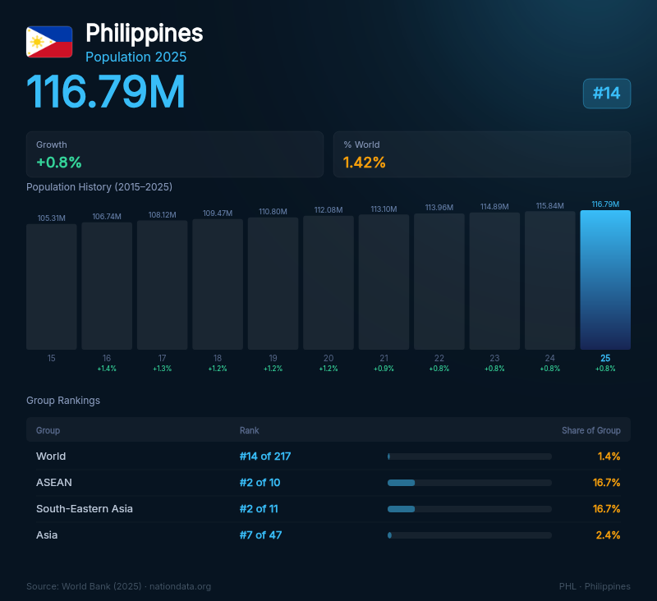Select the 2015 bar labeled 105.31M
The width and height of the screenshot is (657, 601).
point(52,287)
